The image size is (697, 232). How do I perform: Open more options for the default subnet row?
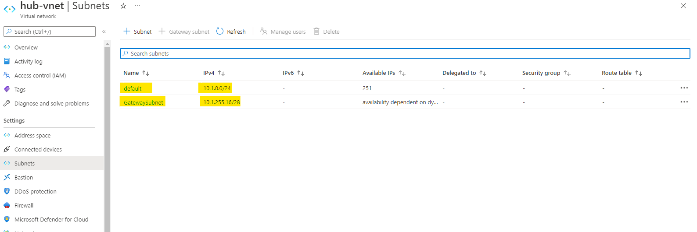coord(684,88)
